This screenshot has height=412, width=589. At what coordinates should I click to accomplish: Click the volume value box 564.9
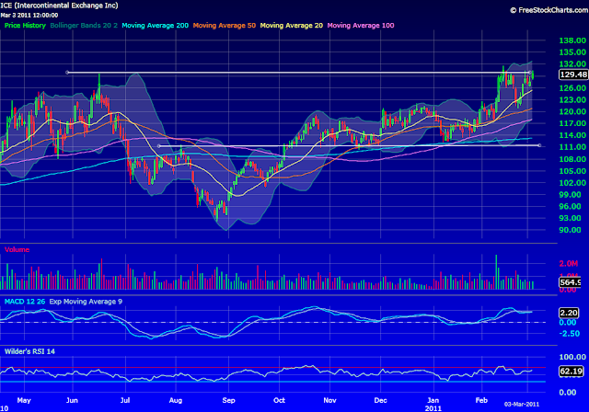(x=571, y=282)
